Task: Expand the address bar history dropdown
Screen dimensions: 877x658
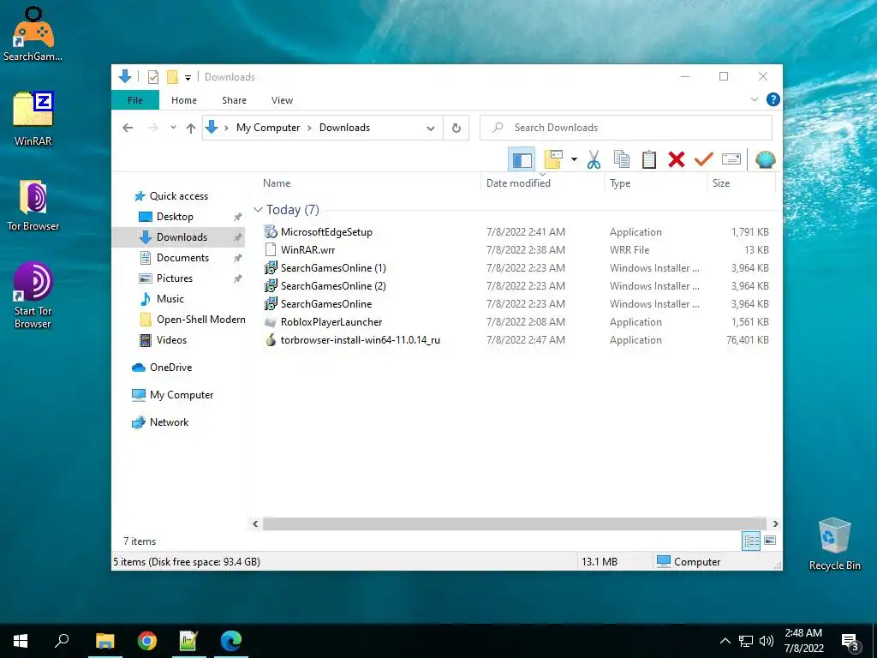Action: 430,129
